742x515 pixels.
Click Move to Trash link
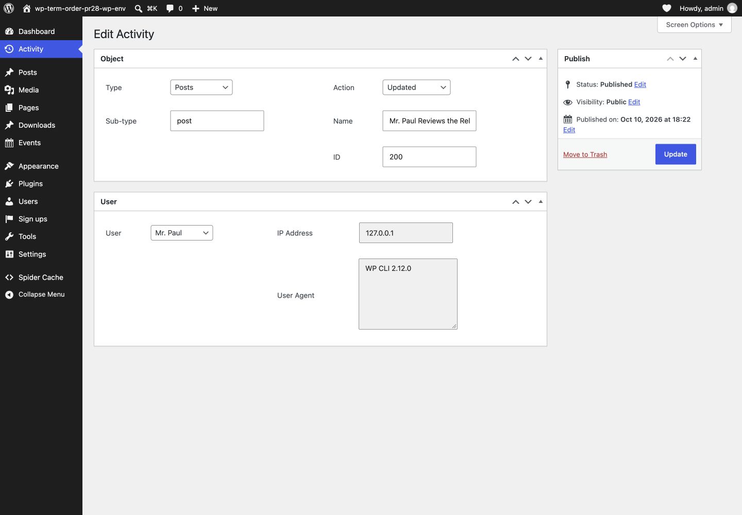(x=585, y=154)
